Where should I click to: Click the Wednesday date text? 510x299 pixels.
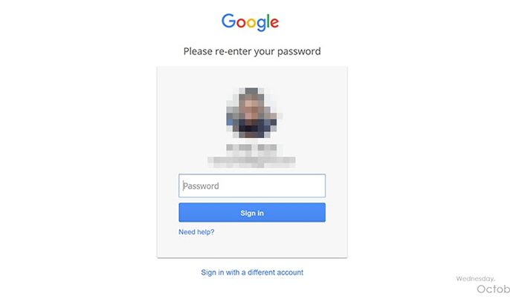[x=476, y=278]
